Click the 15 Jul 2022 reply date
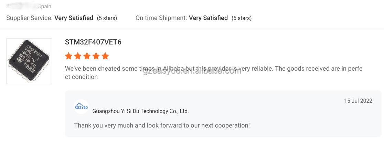Viewport: 384px width, 142px height. click(x=358, y=101)
